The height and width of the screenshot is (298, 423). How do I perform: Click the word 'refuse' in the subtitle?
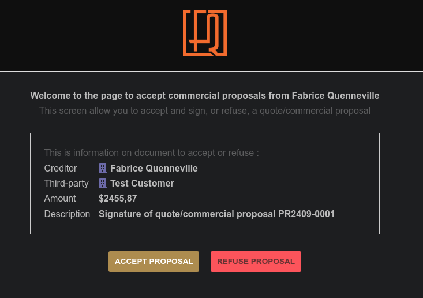[x=234, y=111]
